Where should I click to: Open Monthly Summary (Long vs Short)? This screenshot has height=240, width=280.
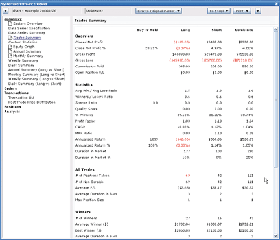(x=37, y=75)
